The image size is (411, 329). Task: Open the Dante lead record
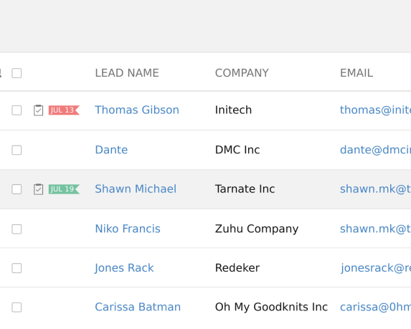click(111, 150)
